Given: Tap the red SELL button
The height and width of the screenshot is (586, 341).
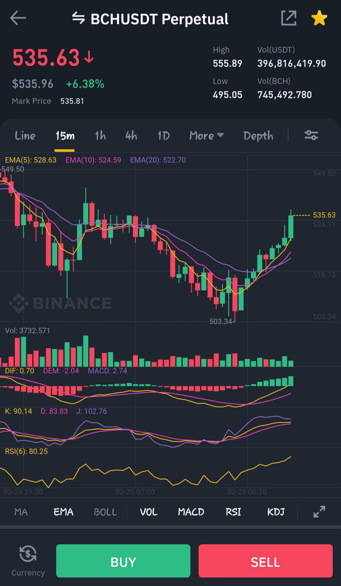Looking at the screenshot, I should tap(266, 561).
